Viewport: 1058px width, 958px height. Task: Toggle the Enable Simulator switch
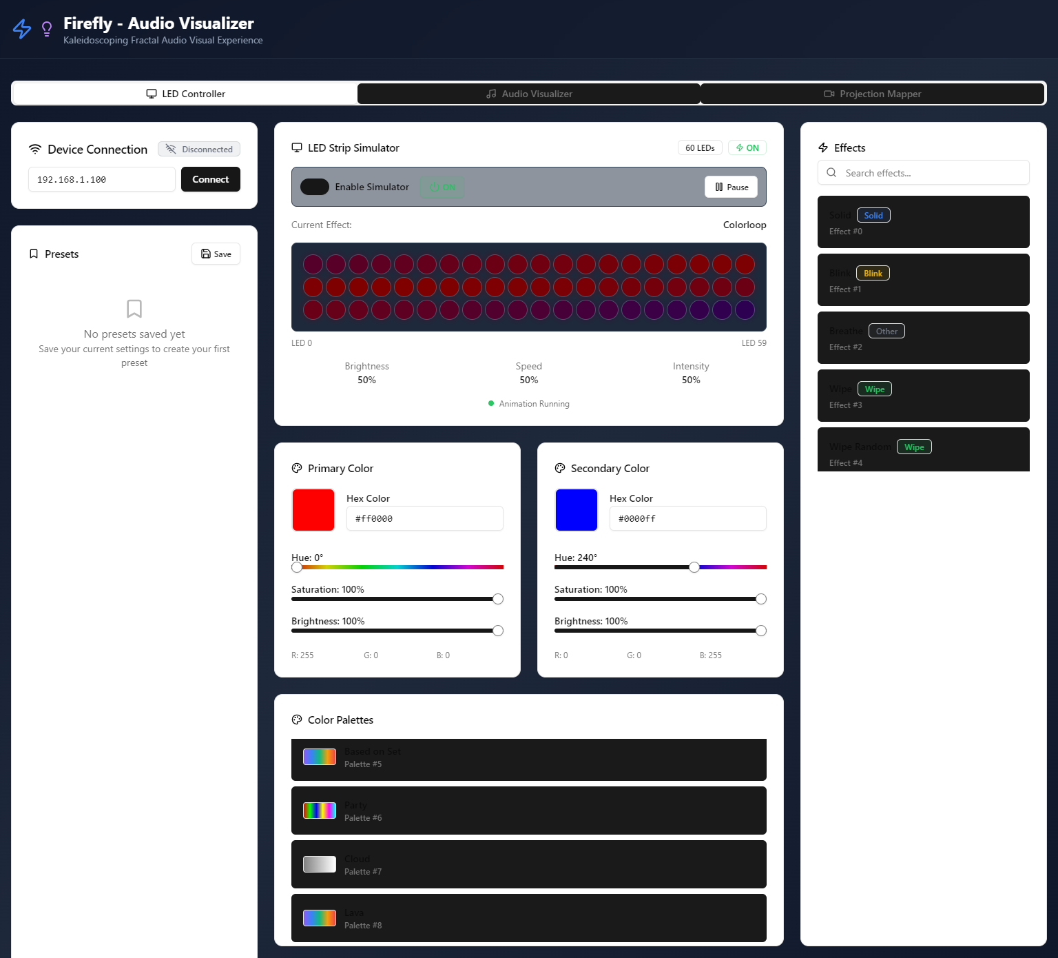[x=315, y=187]
